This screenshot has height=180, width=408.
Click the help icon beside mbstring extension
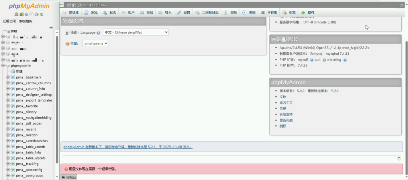pyautogui.click(x=345, y=60)
